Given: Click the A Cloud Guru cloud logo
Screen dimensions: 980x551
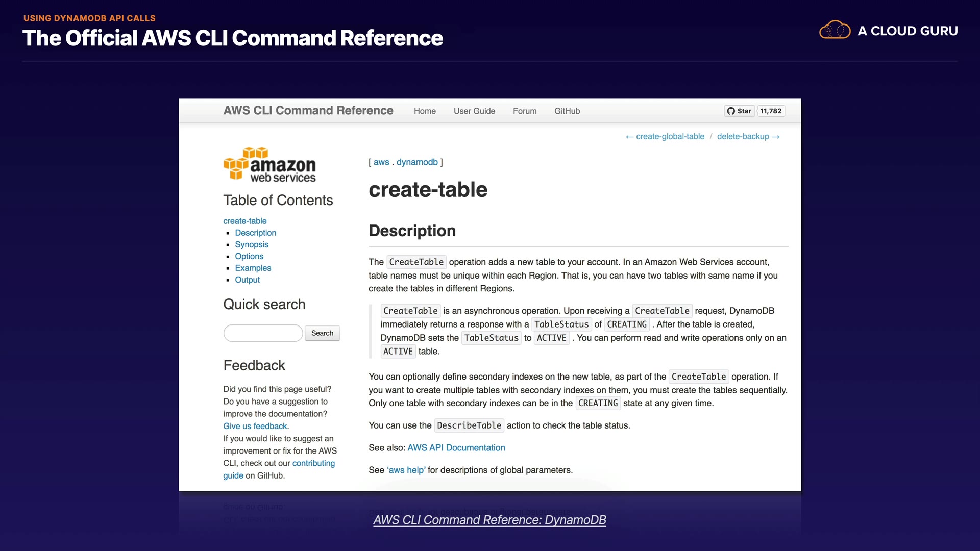Looking at the screenshot, I should [x=835, y=30].
